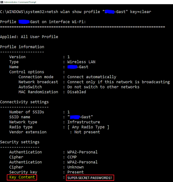The width and height of the screenshot is (173, 182).
Task: Click the Applied: All User Profile line
Action: pyautogui.click(x=29, y=37)
